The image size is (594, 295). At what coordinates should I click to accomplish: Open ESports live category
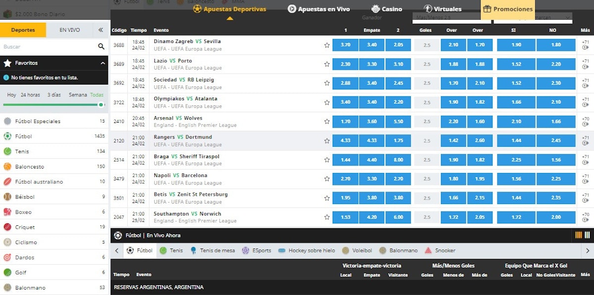tap(256, 251)
